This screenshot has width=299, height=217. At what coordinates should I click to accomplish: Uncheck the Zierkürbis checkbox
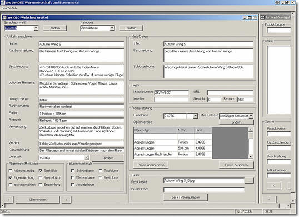point(41,171)
